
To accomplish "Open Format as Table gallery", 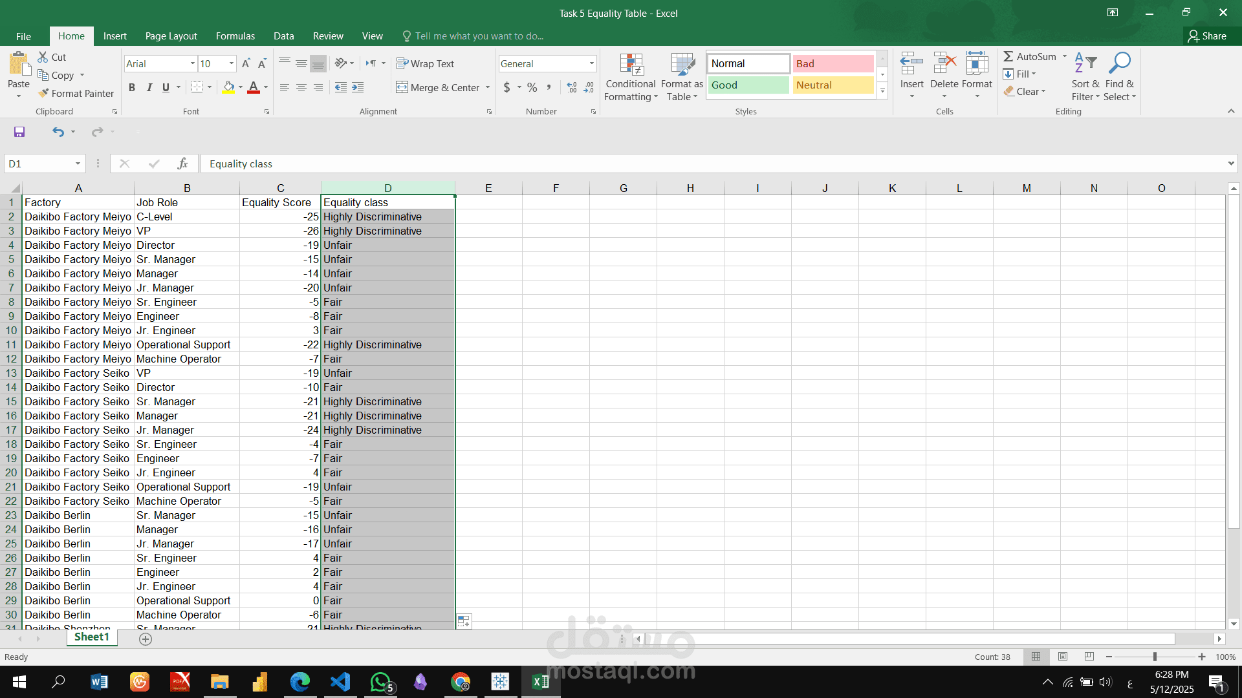I will [x=682, y=77].
